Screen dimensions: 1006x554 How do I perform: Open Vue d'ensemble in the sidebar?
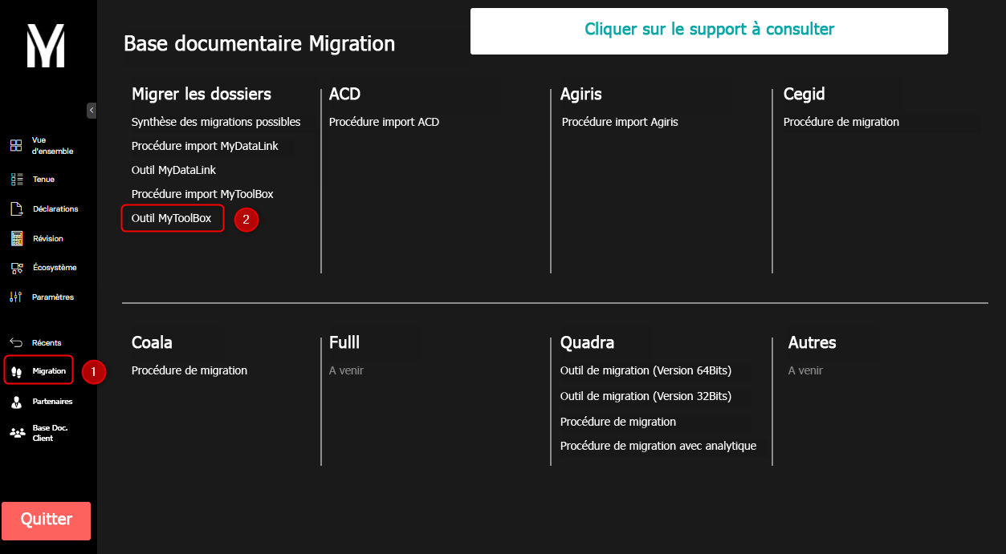52,145
